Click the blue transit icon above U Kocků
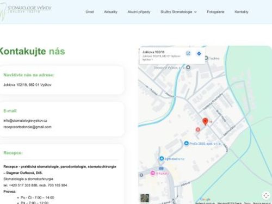272x204 pixels. pyautogui.click(x=161, y=169)
